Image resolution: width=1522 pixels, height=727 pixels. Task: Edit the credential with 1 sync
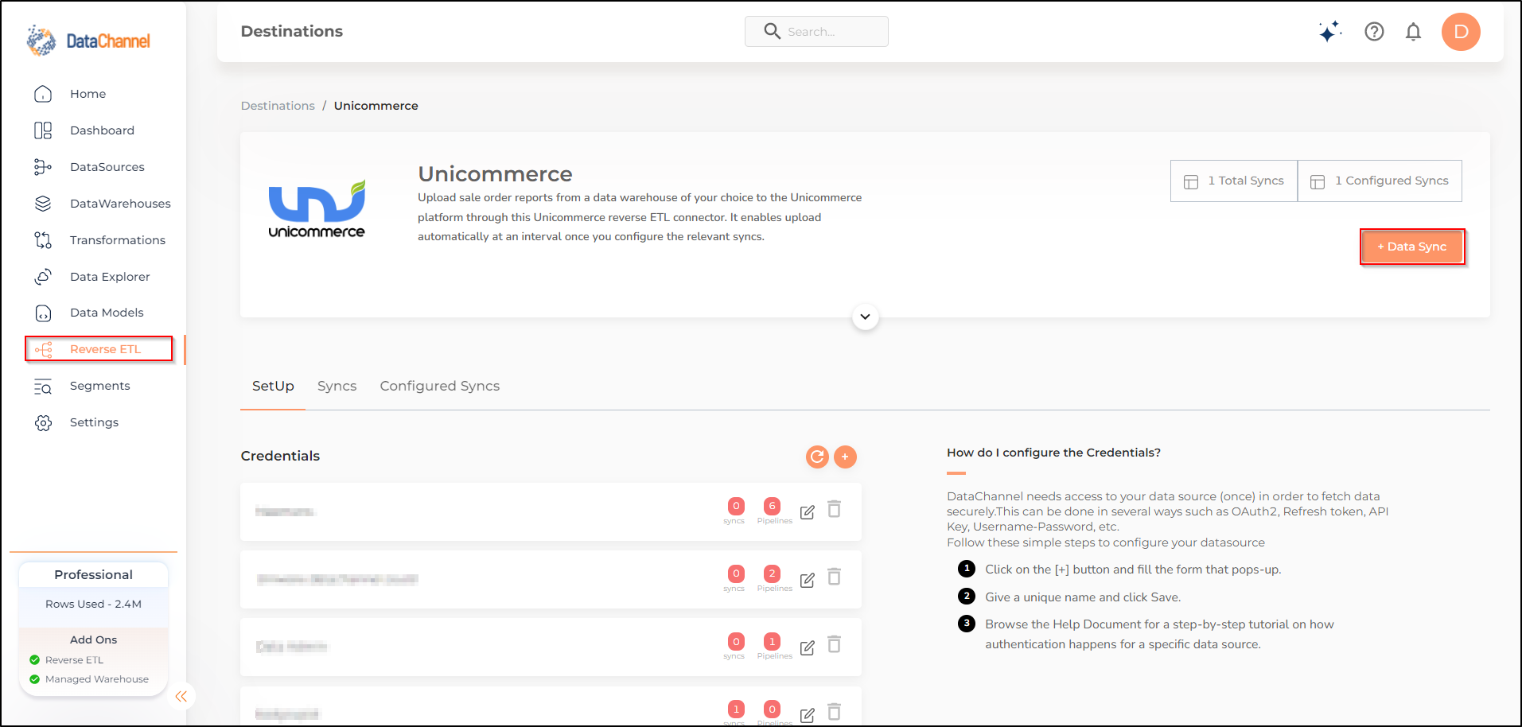[807, 715]
